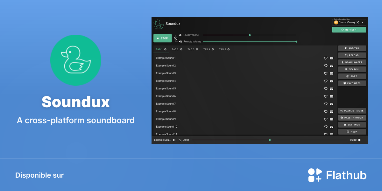Click the Local volume speaker icon
The image size is (382, 191).
click(180, 35)
